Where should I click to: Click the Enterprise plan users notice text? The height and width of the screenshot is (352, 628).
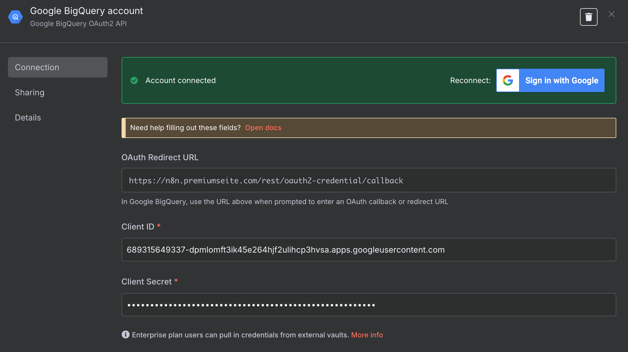[x=240, y=335]
